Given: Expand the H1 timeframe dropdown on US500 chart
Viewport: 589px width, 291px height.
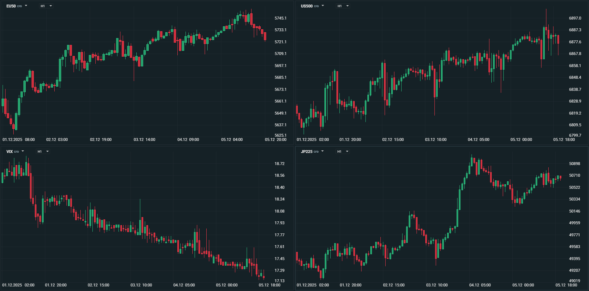Looking at the screenshot, I should [343, 6].
